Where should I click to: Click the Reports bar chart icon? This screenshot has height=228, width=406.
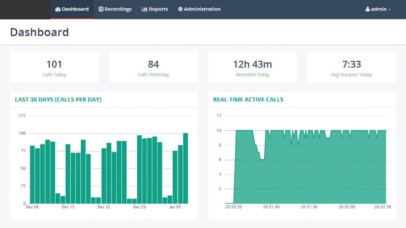[x=144, y=9]
